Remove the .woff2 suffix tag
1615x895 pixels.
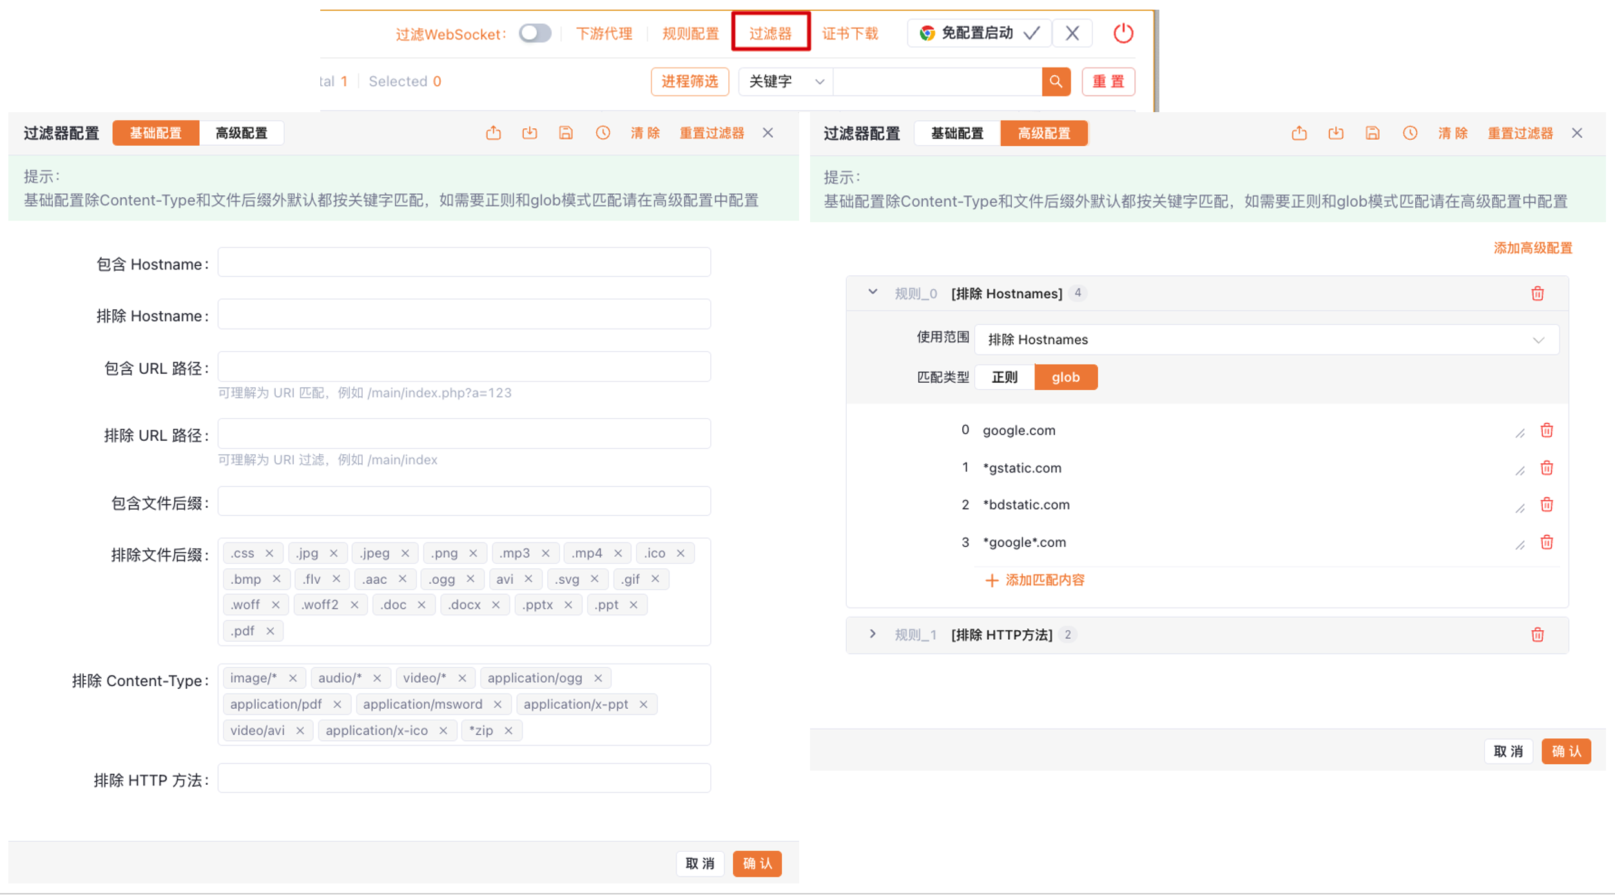click(354, 604)
